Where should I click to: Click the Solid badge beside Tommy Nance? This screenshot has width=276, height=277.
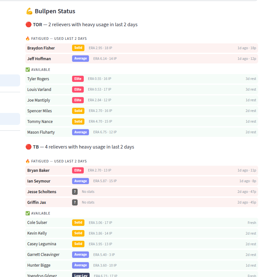(x=78, y=121)
